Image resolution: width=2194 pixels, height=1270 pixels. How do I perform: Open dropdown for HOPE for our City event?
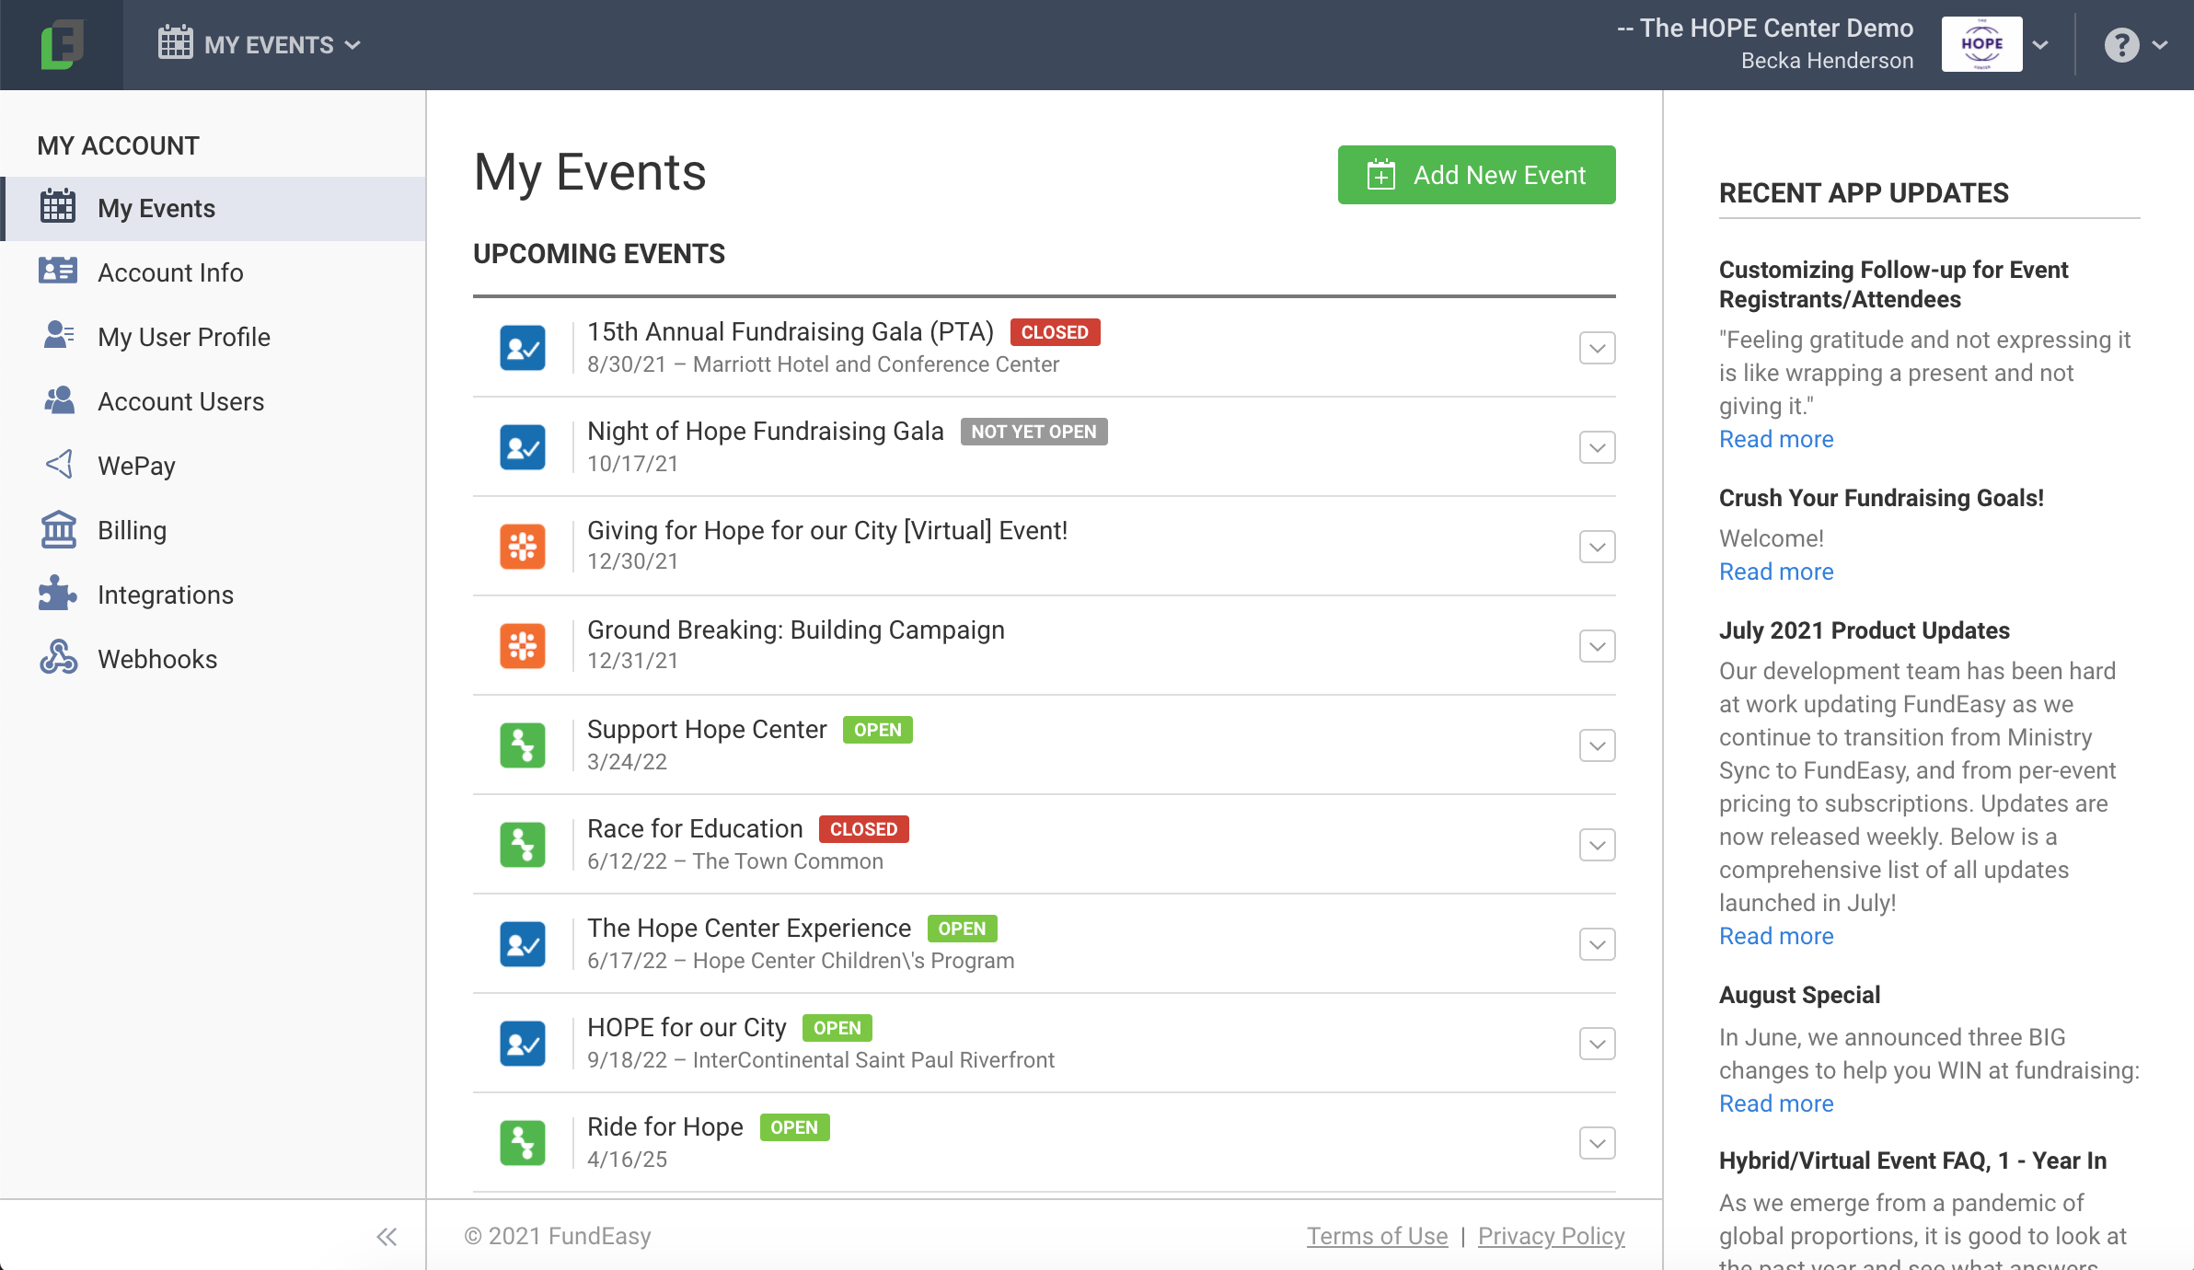click(x=1597, y=1044)
